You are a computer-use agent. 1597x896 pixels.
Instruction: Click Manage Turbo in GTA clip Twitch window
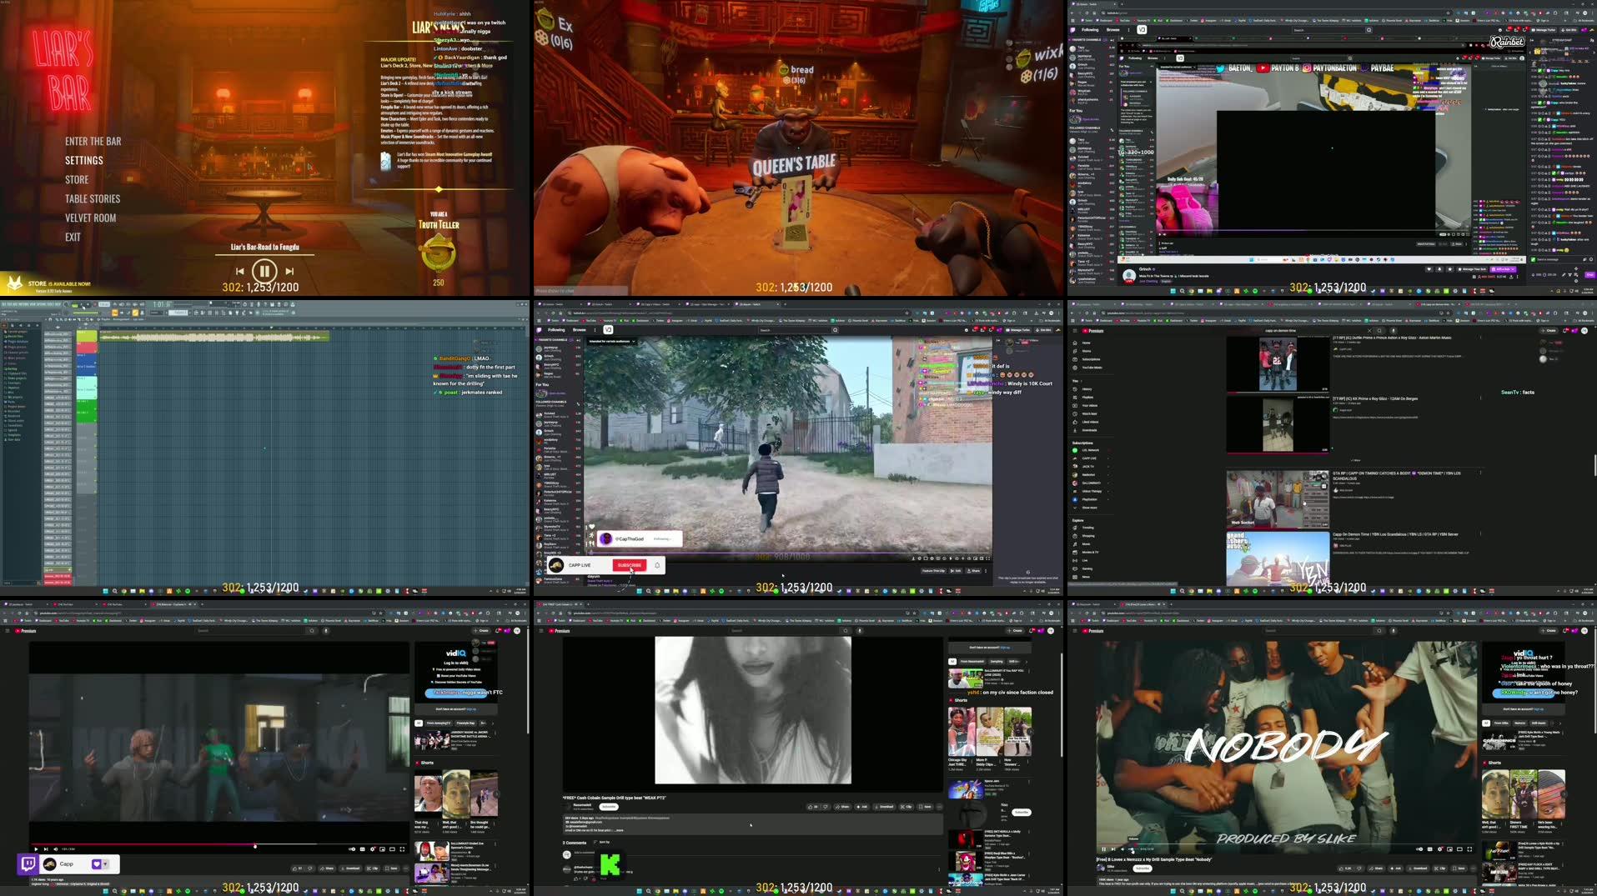click(x=1018, y=330)
